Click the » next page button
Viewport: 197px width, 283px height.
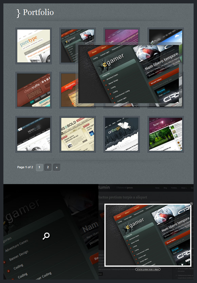57,167
